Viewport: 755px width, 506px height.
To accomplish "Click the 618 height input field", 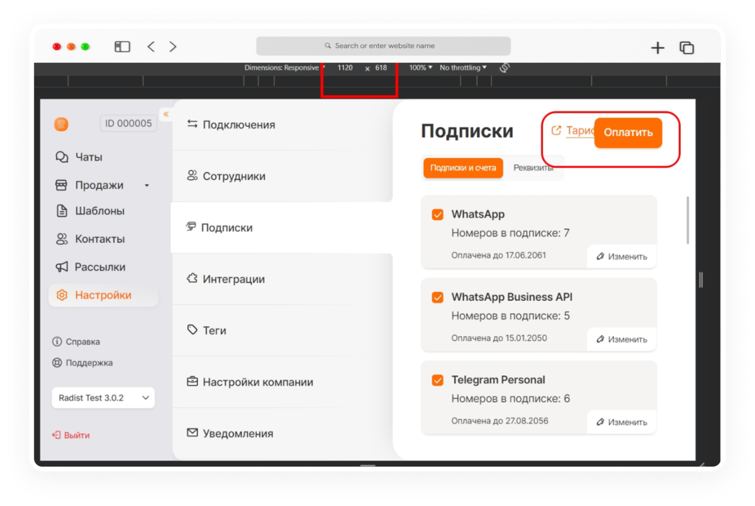I will 381,67.
